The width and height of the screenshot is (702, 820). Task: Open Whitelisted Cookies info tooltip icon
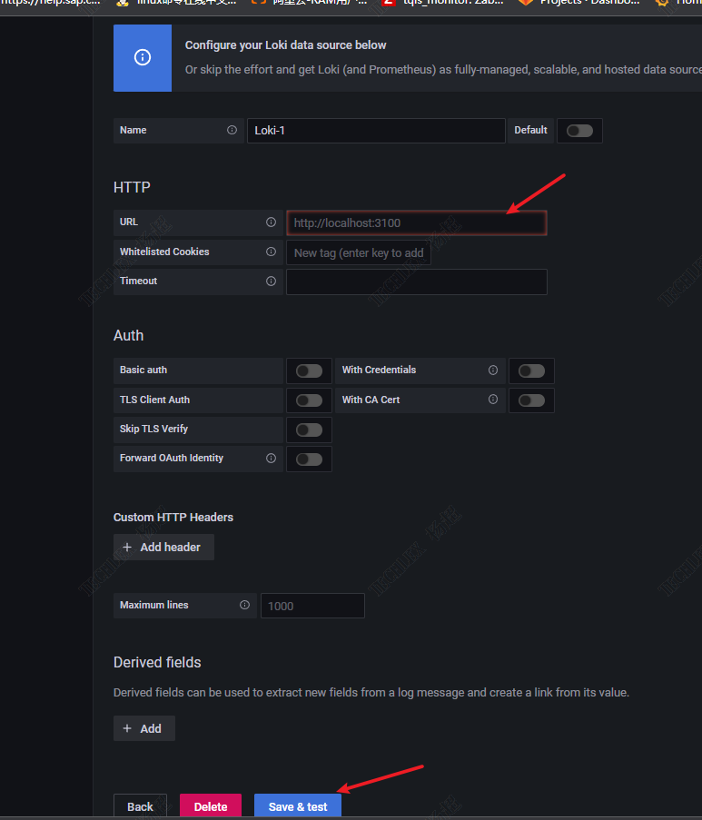point(271,252)
